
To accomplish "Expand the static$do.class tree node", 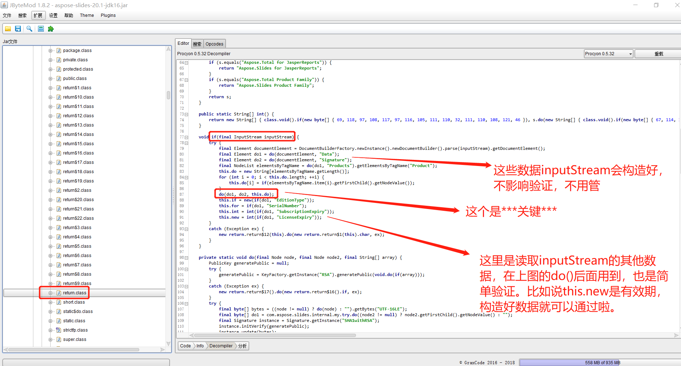I will 50,312.
